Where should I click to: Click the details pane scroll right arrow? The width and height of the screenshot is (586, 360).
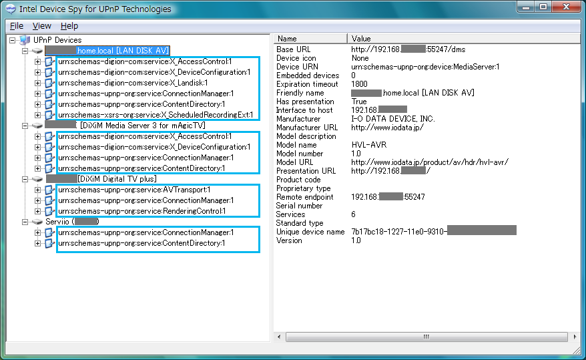coord(575,337)
